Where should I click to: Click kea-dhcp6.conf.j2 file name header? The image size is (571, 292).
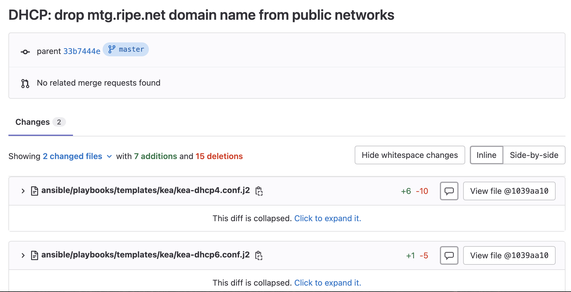coord(145,255)
